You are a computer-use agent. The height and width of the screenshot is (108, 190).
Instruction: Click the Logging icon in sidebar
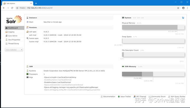click(7, 32)
